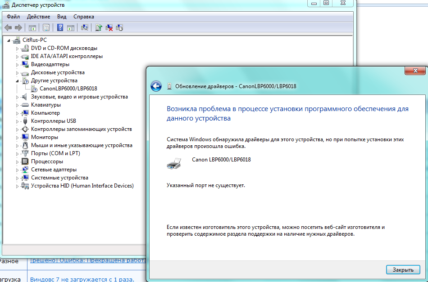The width and height of the screenshot is (428, 282).
Task: Select the Устройства HID icon
Action: (25, 186)
